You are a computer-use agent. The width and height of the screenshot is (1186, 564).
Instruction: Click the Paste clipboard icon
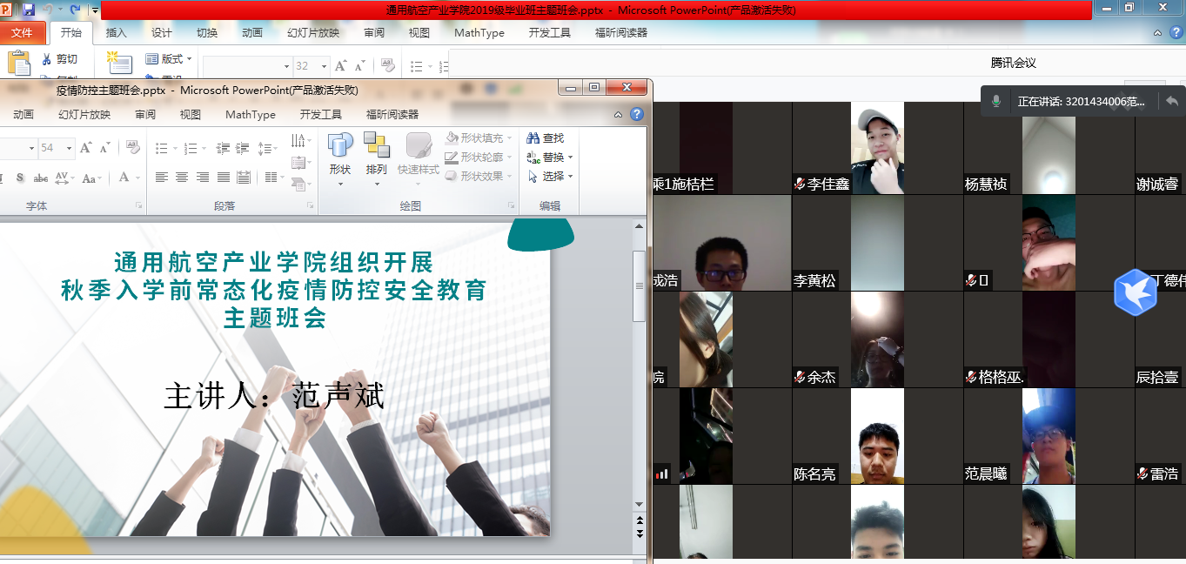[x=18, y=64]
